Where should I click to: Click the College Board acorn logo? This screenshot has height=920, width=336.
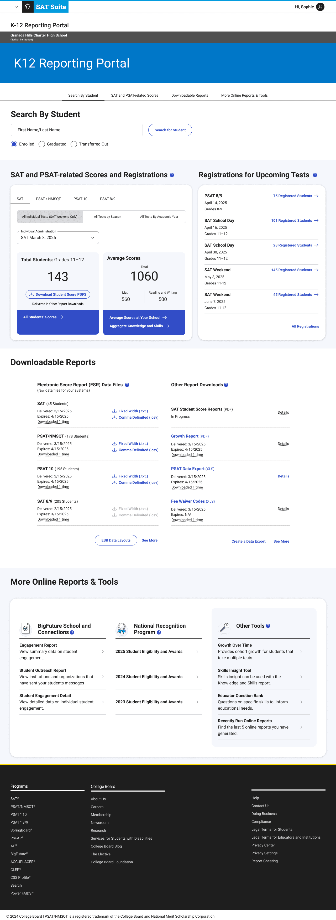28,7
